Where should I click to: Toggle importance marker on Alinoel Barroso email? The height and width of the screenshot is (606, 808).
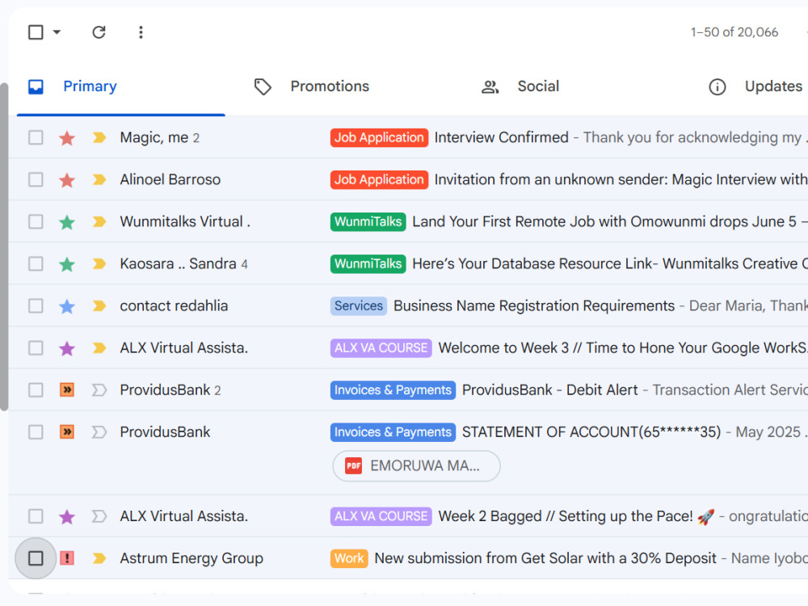99,180
